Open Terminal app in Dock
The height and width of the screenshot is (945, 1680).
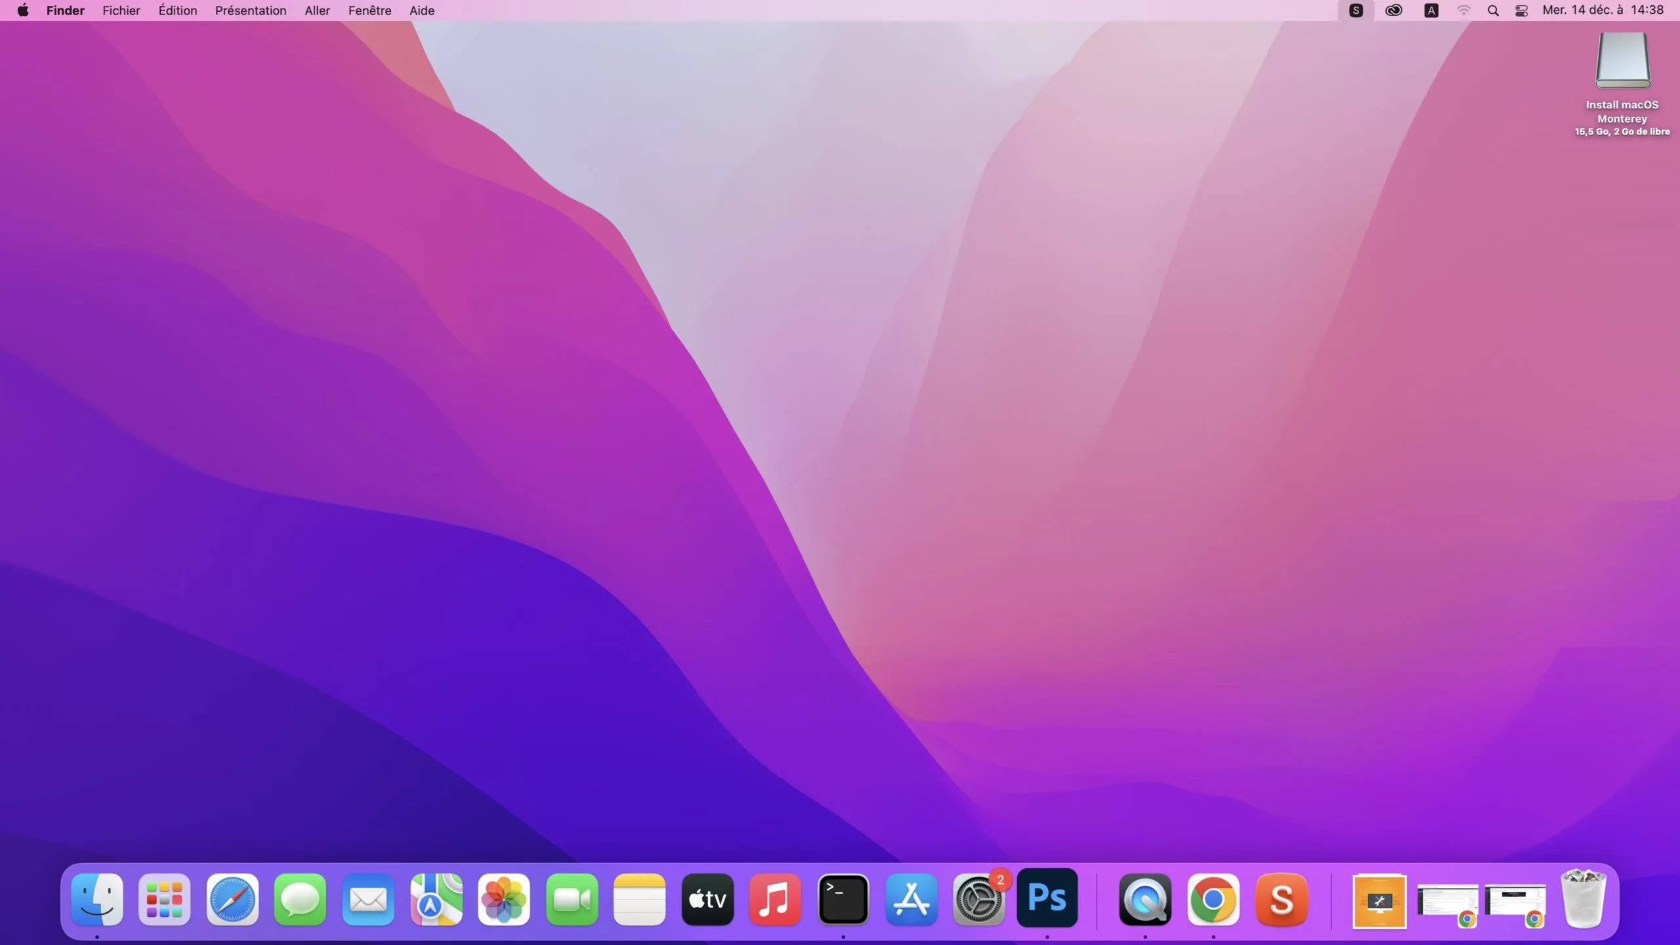(843, 900)
